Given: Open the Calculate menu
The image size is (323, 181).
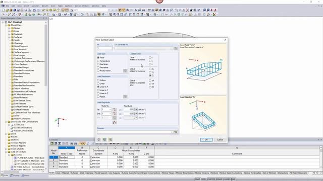Looking at the screenshot, I should click(35, 6).
